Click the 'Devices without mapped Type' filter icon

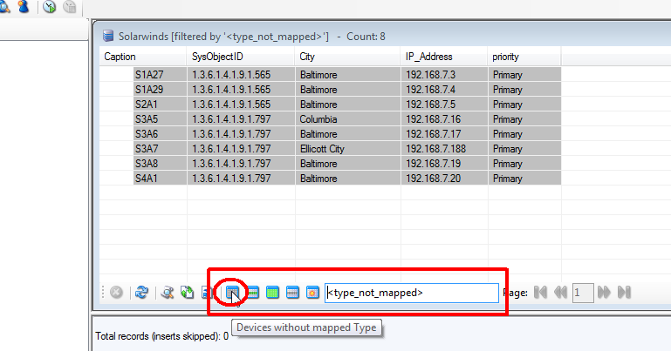(x=233, y=293)
